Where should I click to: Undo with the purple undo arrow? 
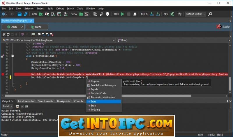(x=22, y=34)
